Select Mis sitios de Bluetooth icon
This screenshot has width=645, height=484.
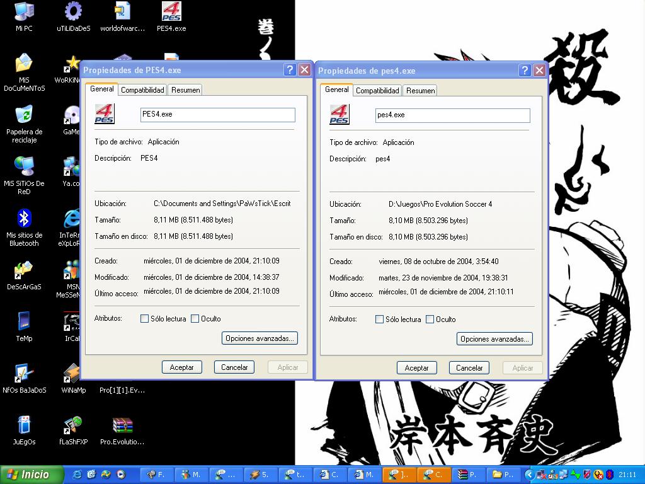click(x=24, y=227)
